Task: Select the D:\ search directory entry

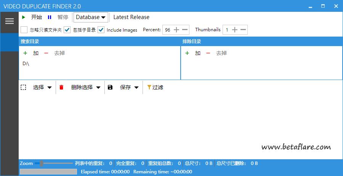Action: [x=26, y=64]
